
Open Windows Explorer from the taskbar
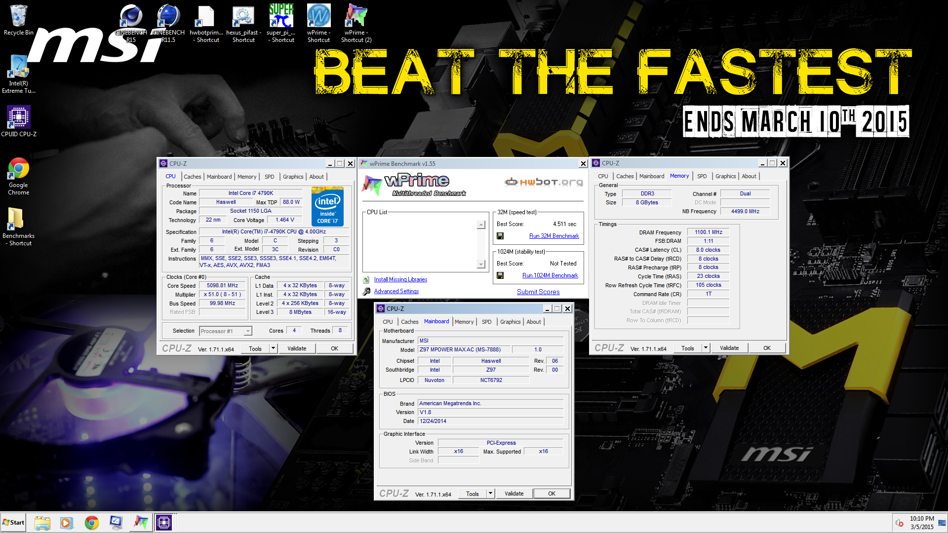pyautogui.click(x=42, y=522)
